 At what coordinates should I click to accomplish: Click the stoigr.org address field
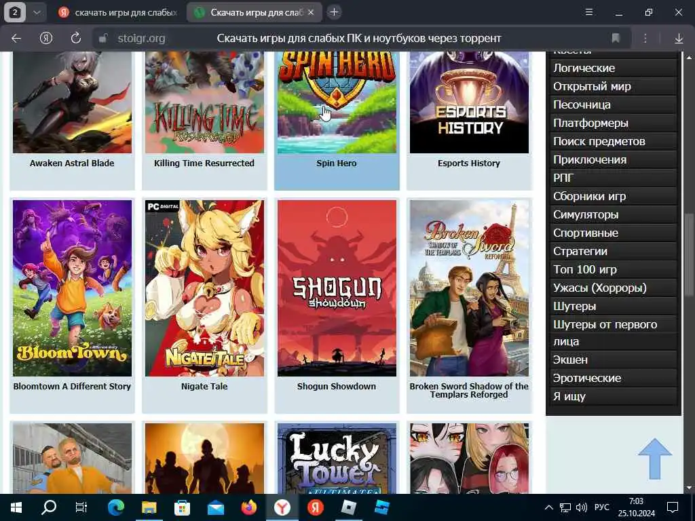[x=141, y=39]
